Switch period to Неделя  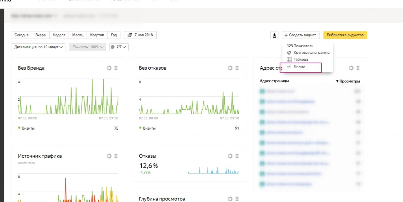coord(59,35)
